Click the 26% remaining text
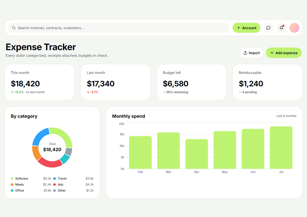Image resolution: width=307 pixels, height=217 pixels. coord(177,92)
